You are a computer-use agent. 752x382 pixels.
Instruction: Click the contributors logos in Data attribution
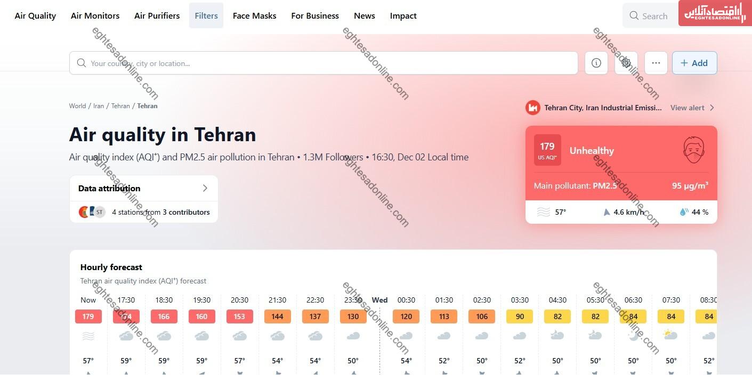(x=91, y=212)
